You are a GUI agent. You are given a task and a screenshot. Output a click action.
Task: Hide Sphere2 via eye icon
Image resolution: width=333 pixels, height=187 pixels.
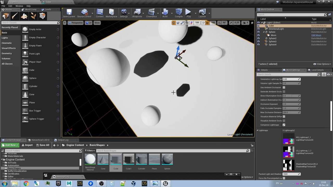pos(258,38)
